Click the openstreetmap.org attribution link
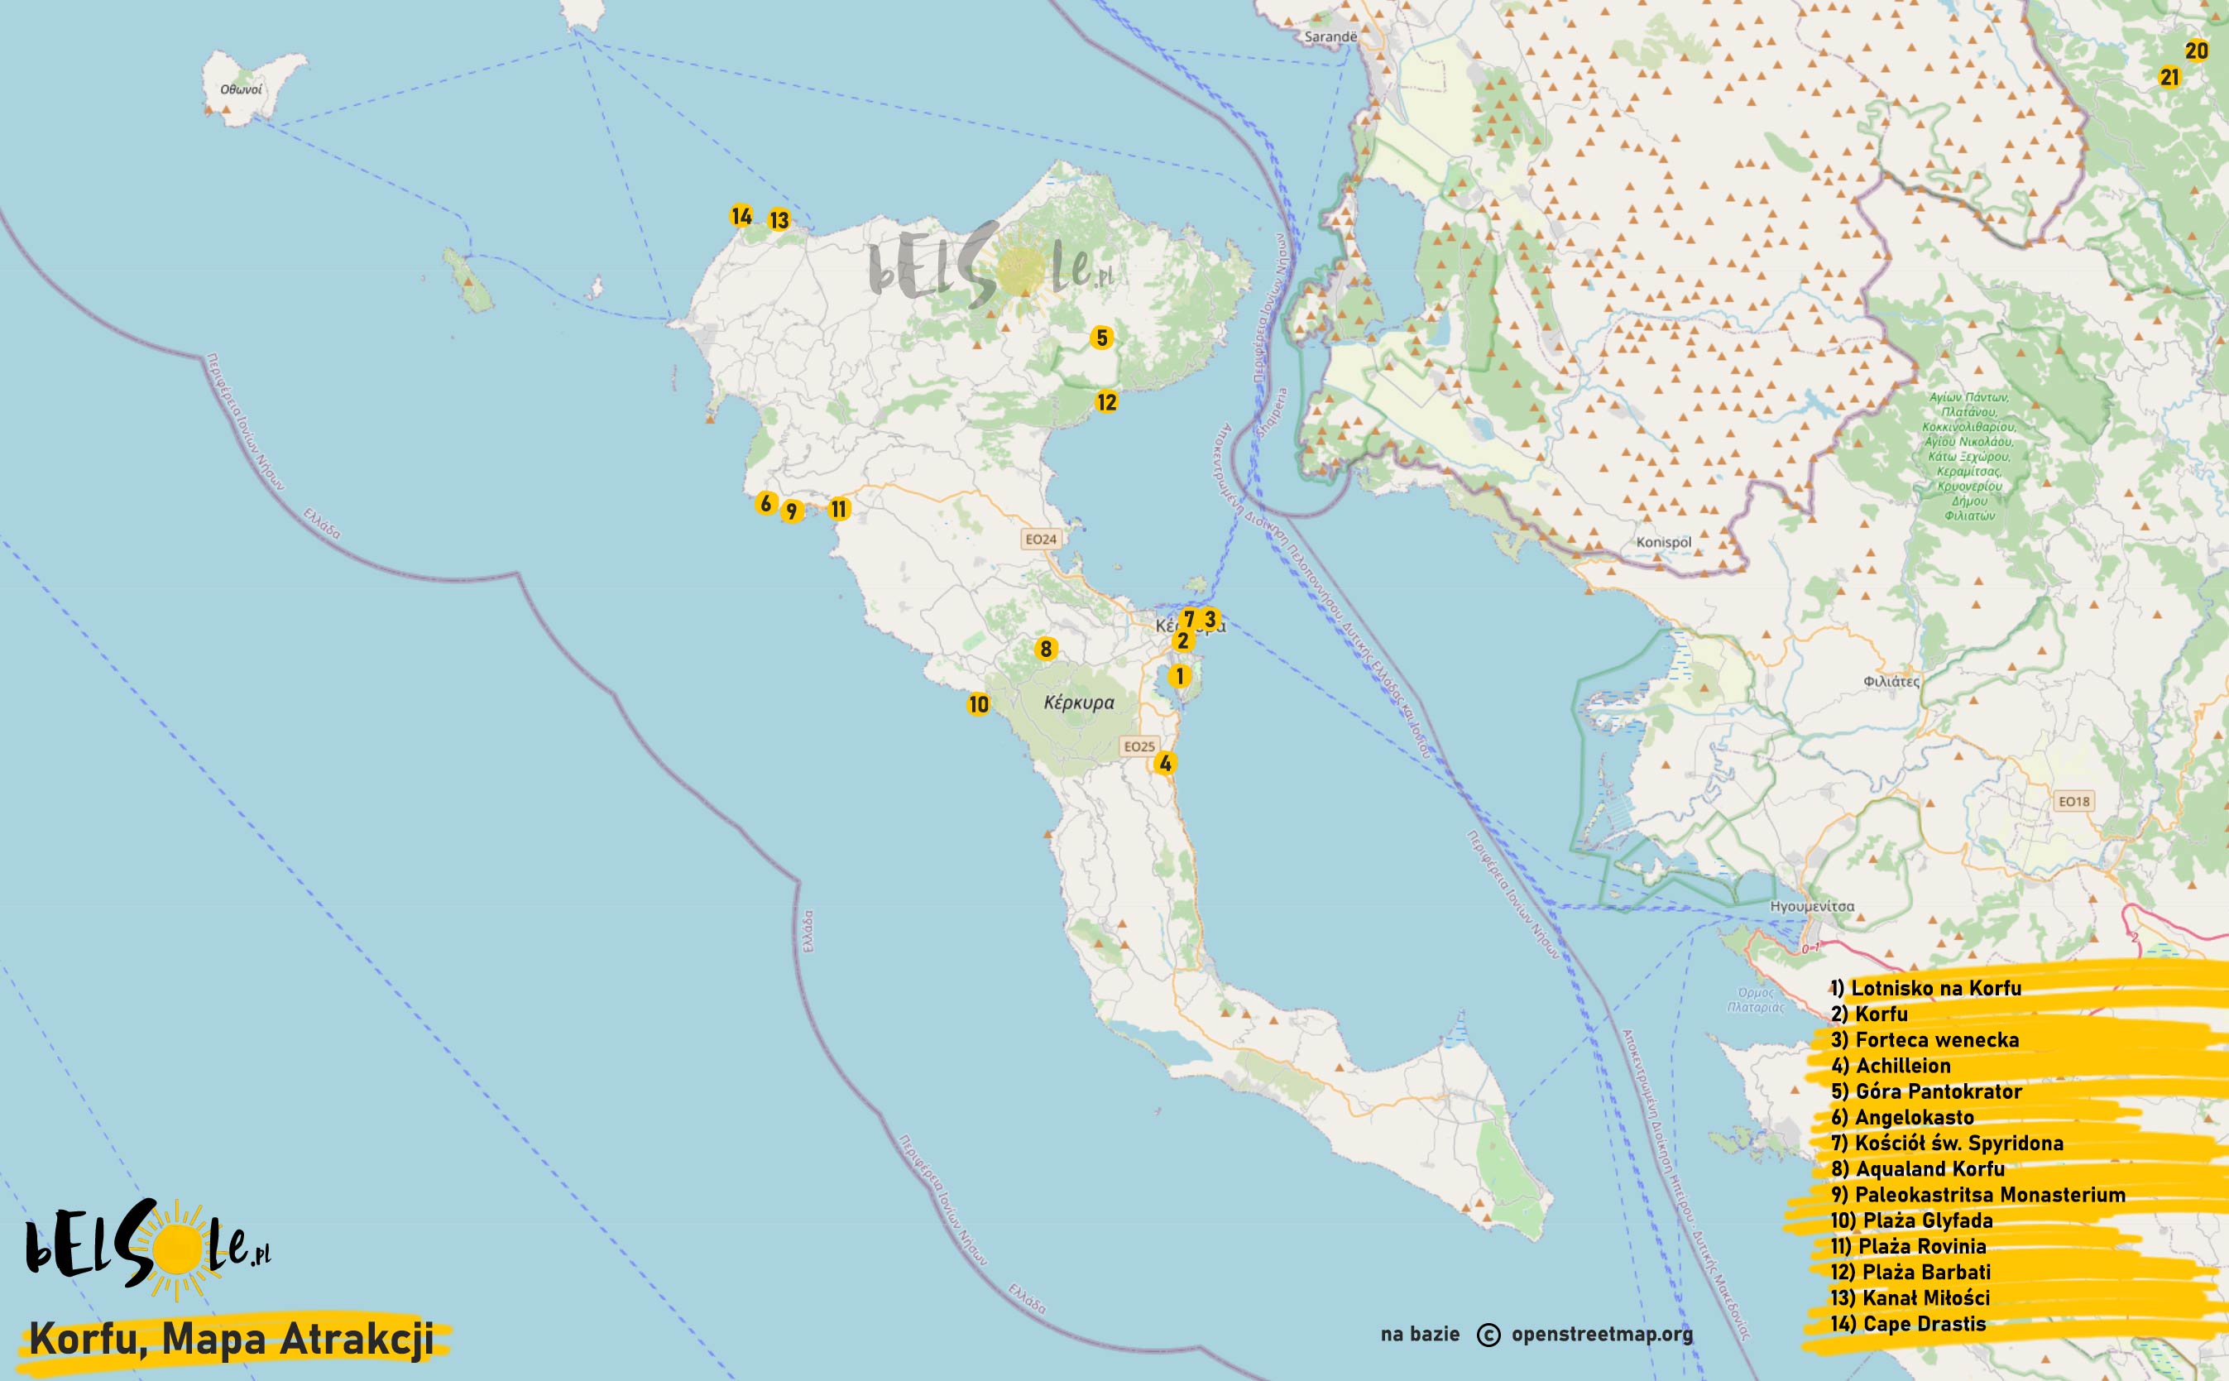Viewport: 2229px width, 1381px height. coord(1602,1335)
